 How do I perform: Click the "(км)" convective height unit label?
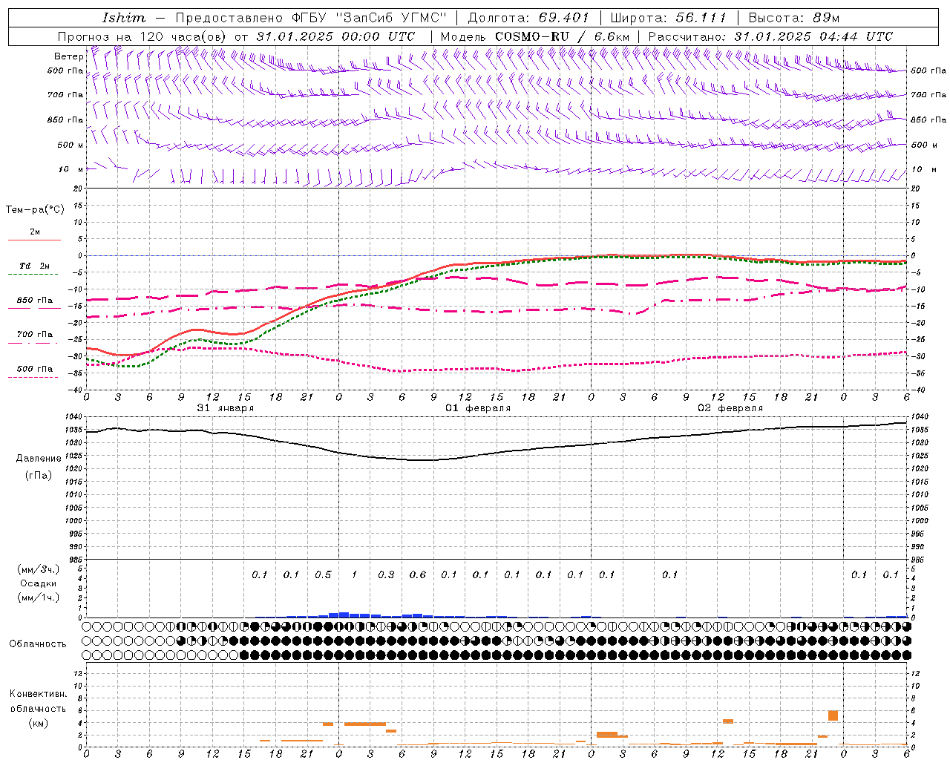point(38,723)
